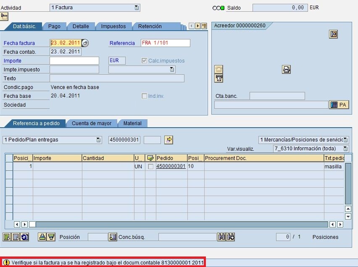Click the sort descending icon
This screenshot has width=358, height=267.
[51, 237]
